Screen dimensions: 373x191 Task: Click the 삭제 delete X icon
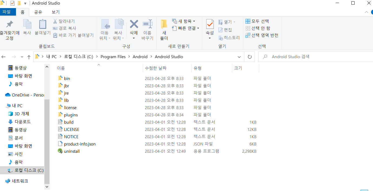tap(134, 24)
